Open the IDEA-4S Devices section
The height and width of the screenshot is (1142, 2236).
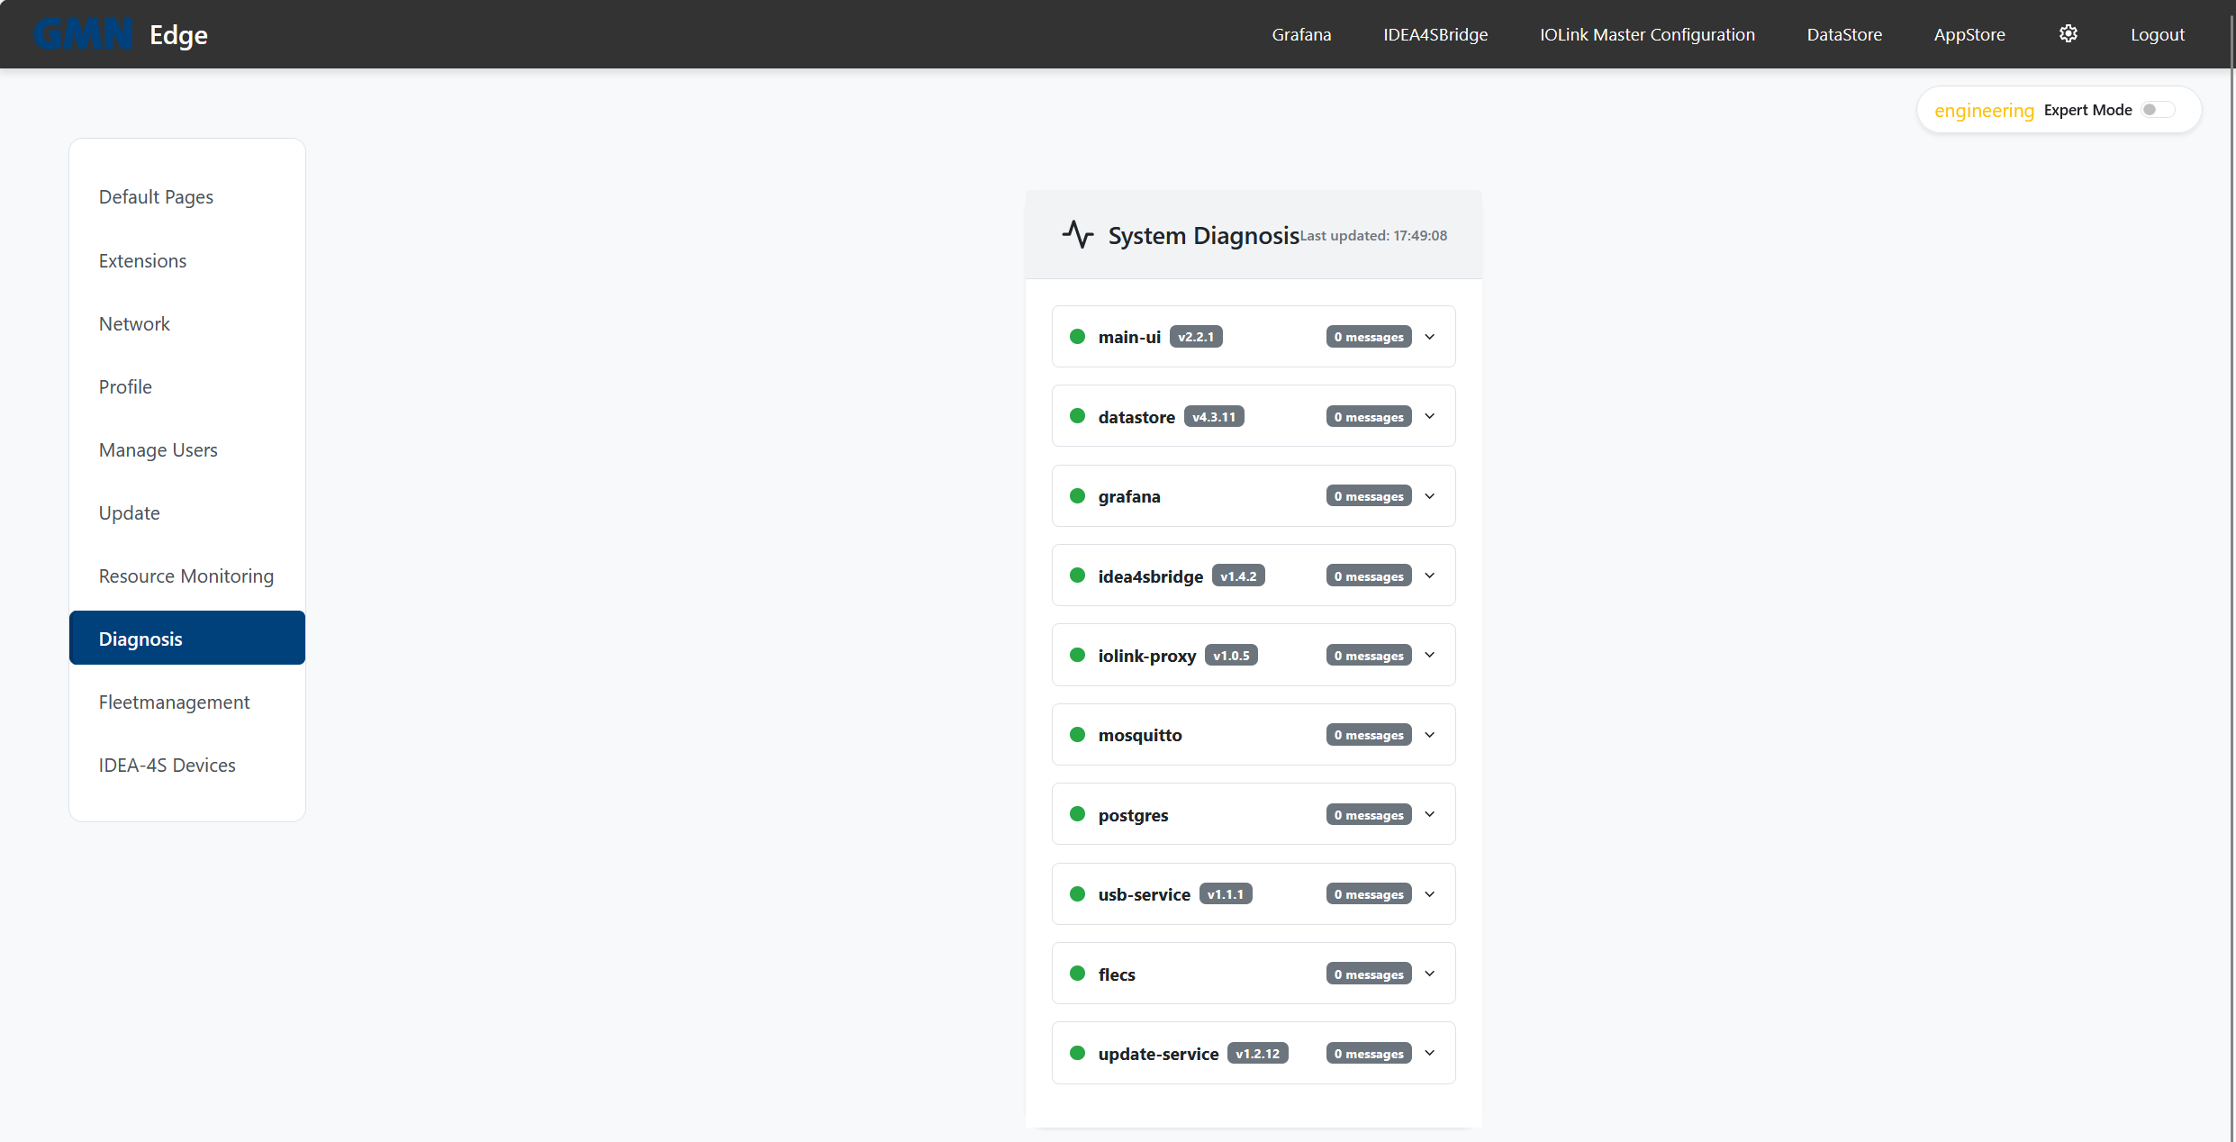coord(167,765)
